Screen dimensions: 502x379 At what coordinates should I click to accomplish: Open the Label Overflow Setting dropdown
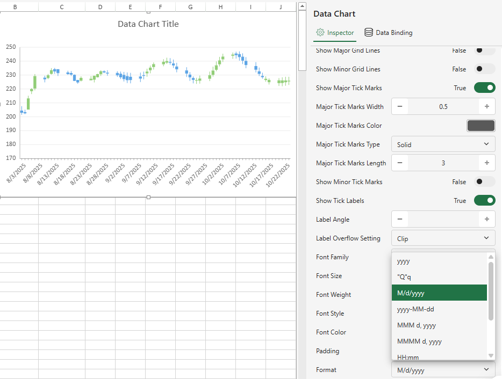tap(443, 238)
